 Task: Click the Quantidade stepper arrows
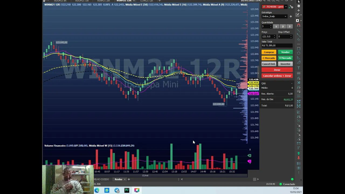(x=271, y=26)
